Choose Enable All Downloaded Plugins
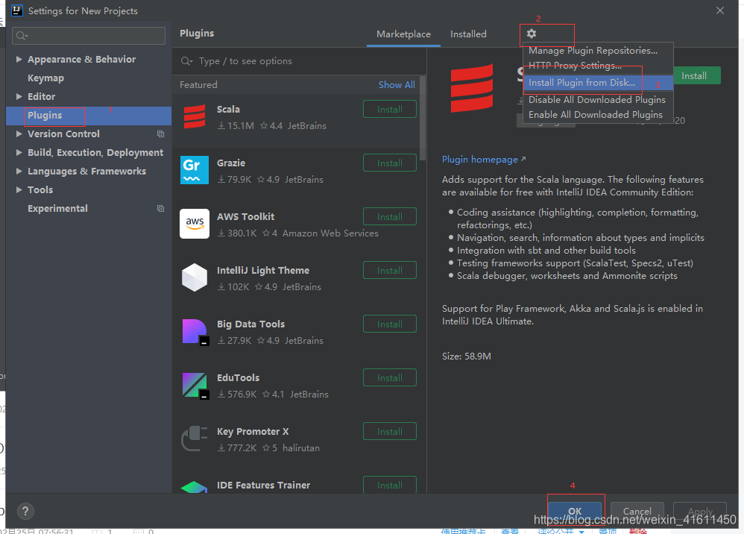This screenshot has width=744, height=534. pyautogui.click(x=598, y=114)
